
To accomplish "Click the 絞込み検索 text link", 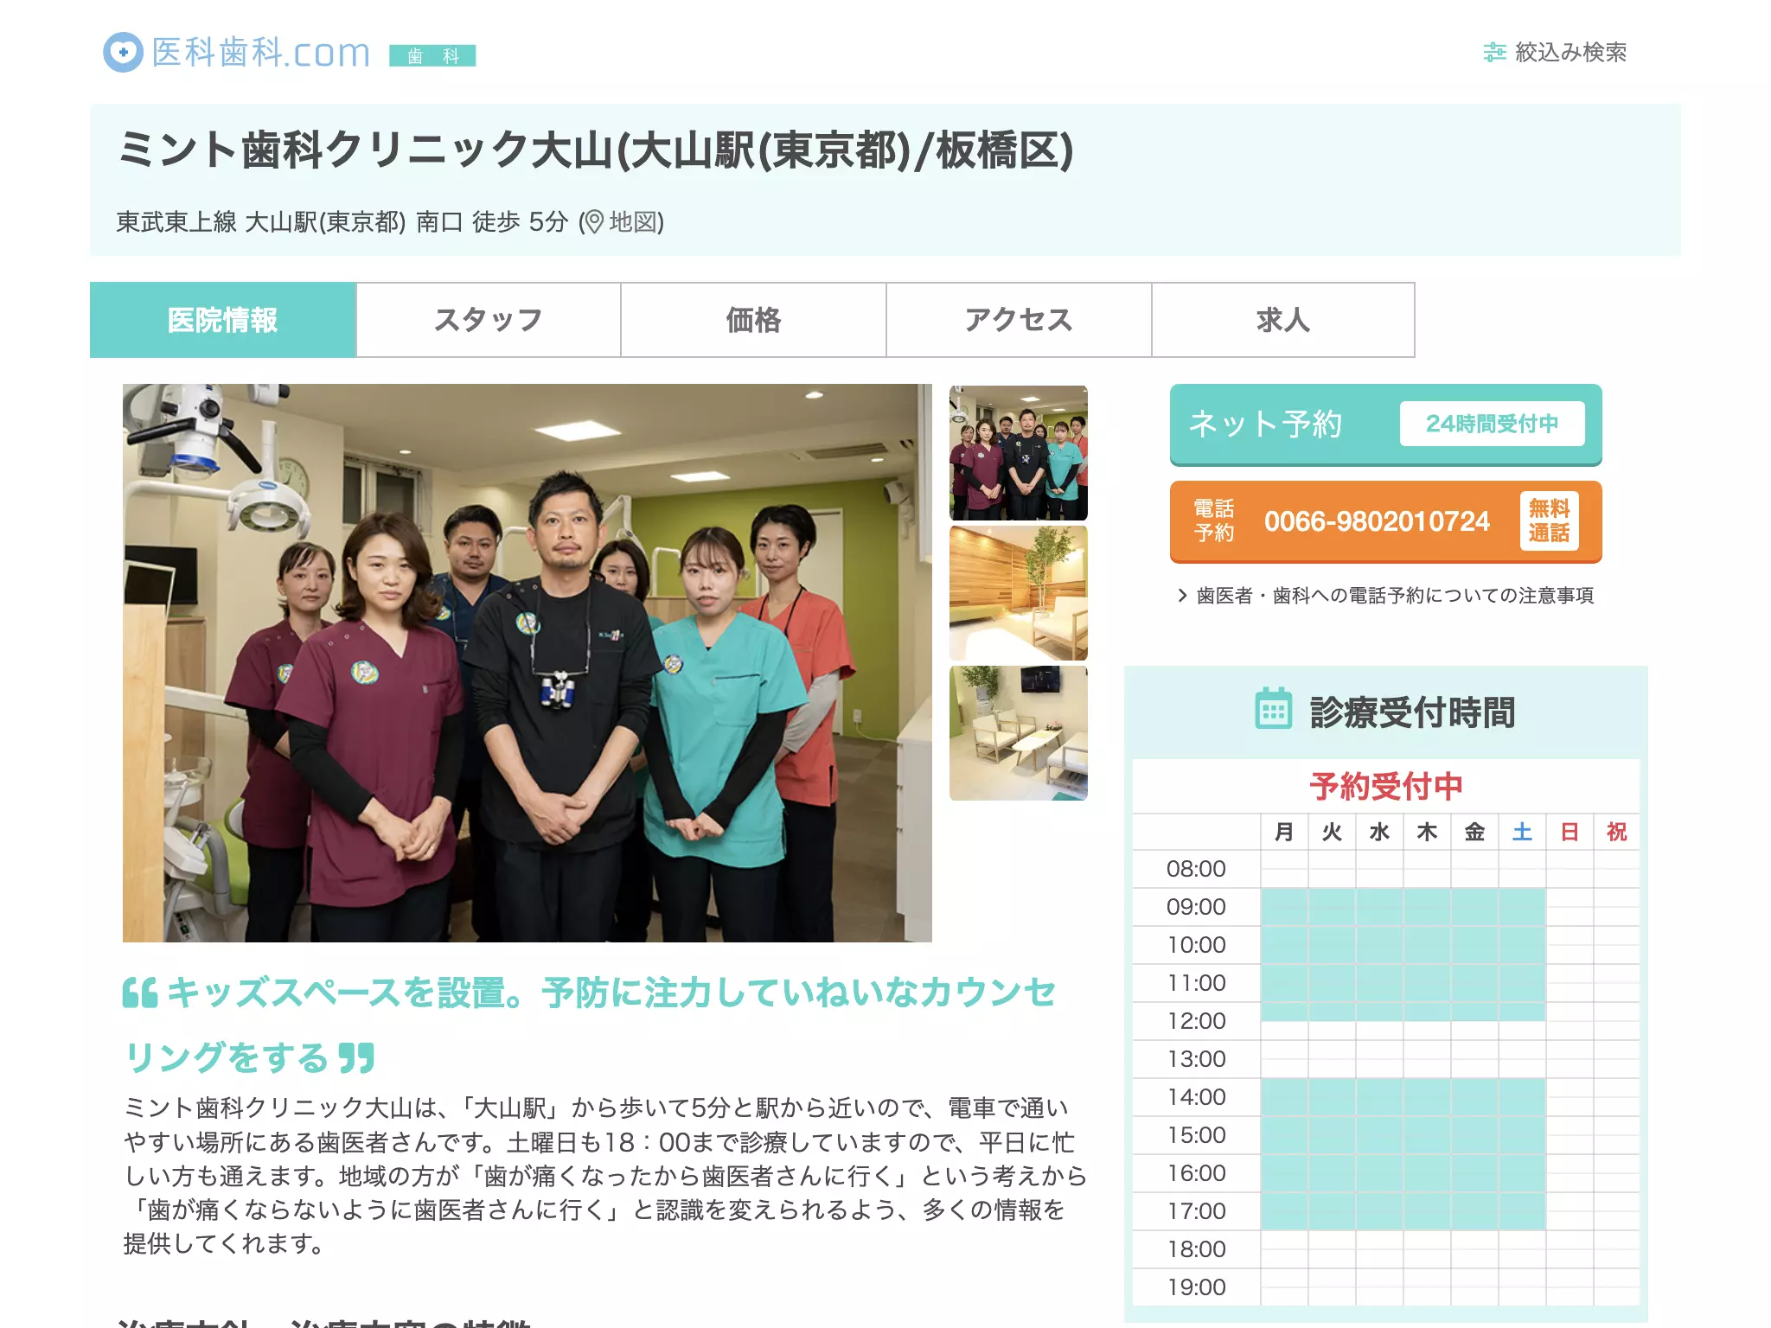I will [1570, 53].
